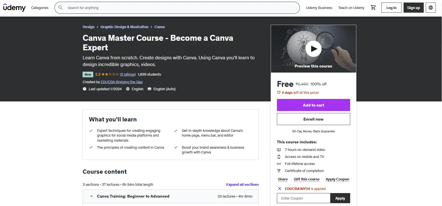Open the language globe button
The height and width of the screenshot is (206, 442).
[431, 8]
